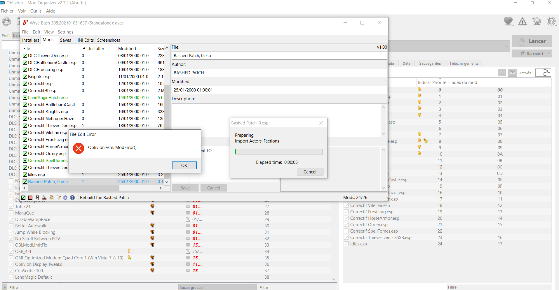Click the Swiss army knife tool icon in Wrye Bash
559x290 pixels.
(44, 198)
